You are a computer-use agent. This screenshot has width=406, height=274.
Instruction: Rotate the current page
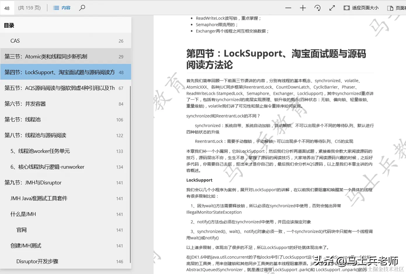coord(317,8)
